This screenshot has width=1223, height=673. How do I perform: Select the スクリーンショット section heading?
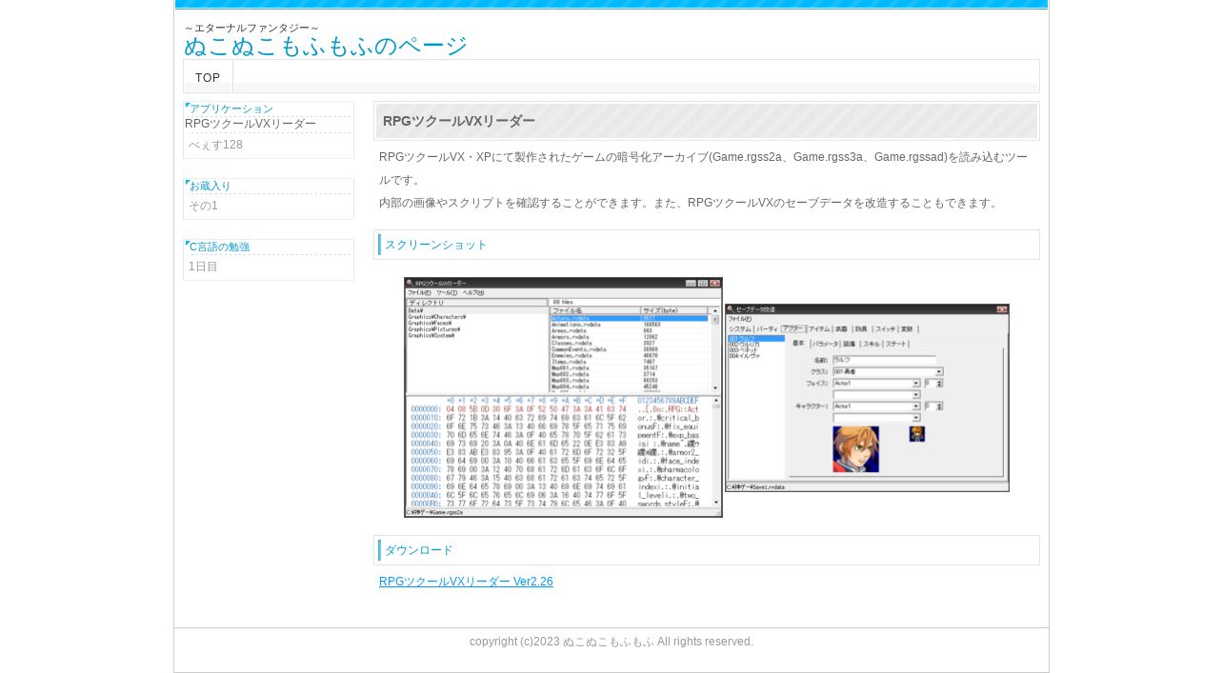[x=436, y=245]
